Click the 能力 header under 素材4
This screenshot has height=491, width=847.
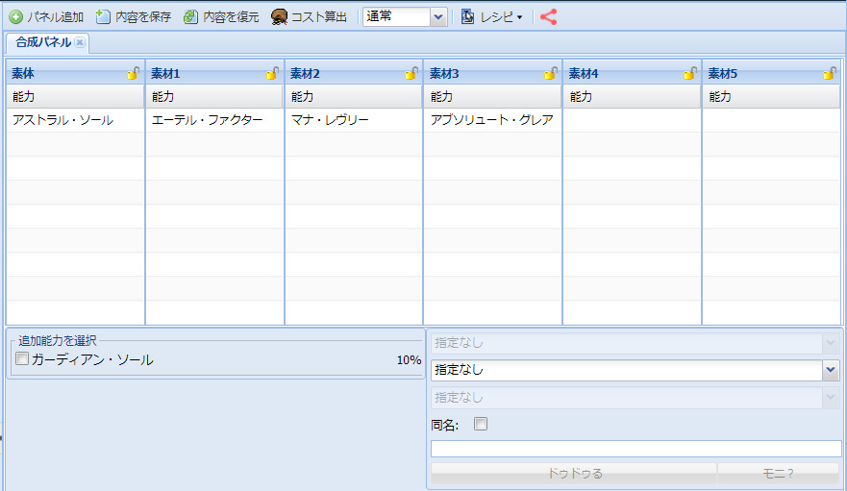tap(632, 97)
